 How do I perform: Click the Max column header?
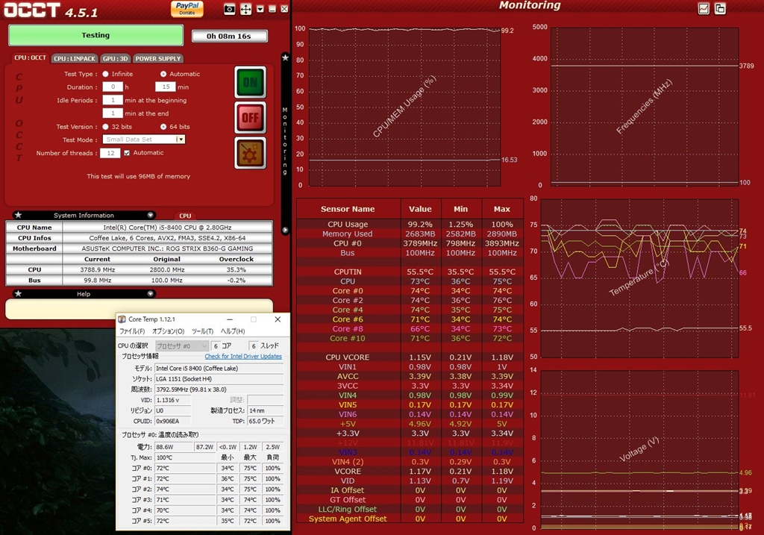coord(502,209)
